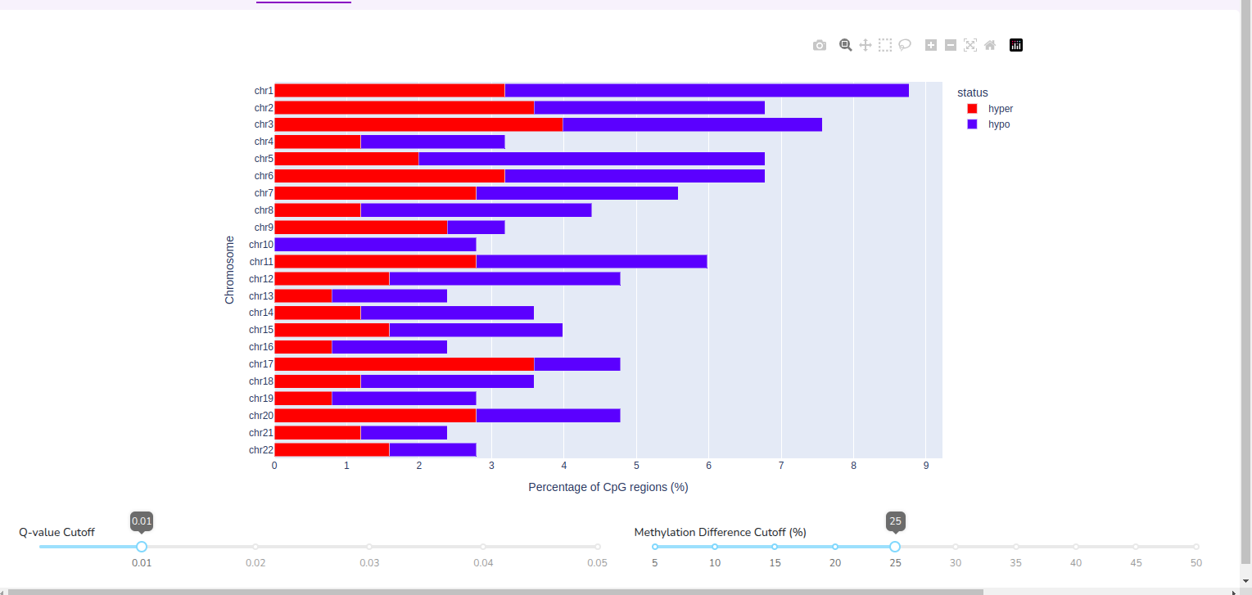Screen dimensions: 1252x595
Task: Click the chr10 purple hypo bar
Action: coord(375,244)
